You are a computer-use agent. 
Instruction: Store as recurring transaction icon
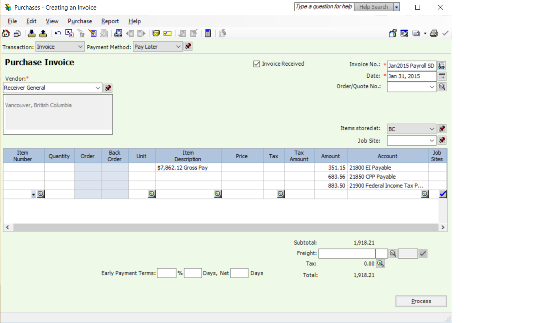tap(32, 34)
